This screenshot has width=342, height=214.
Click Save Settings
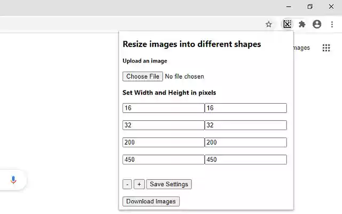tap(169, 184)
